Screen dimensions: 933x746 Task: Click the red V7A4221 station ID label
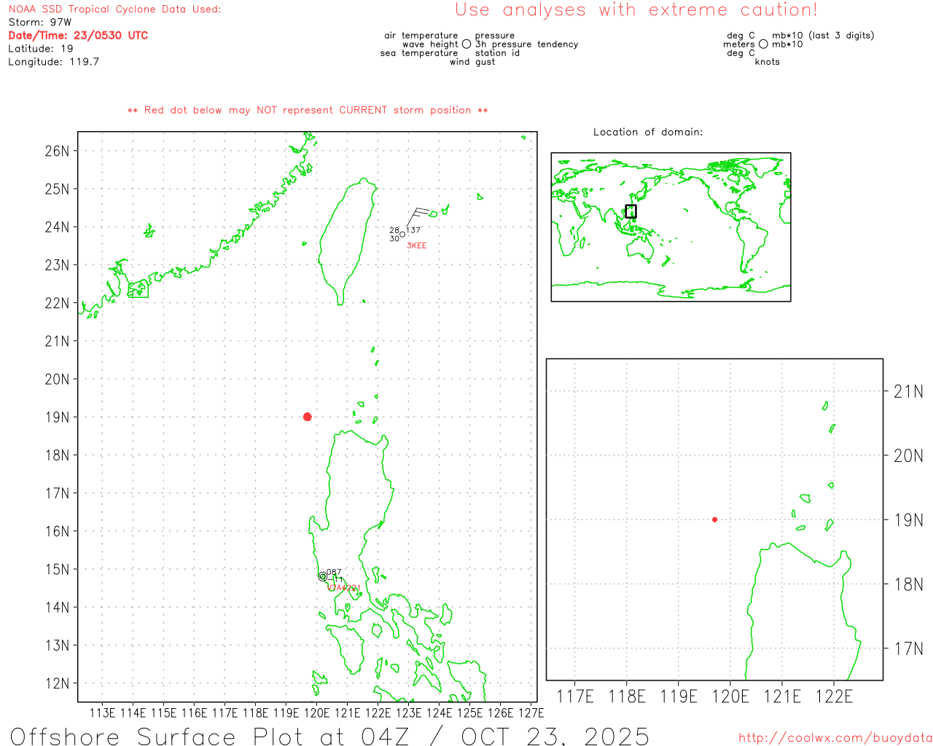click(344, 588)
